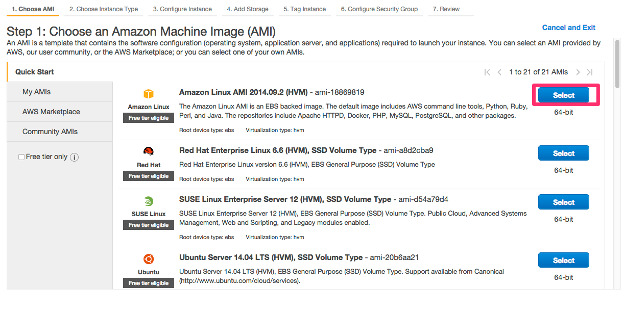Go to last page of AMIs

click(590, 72)
